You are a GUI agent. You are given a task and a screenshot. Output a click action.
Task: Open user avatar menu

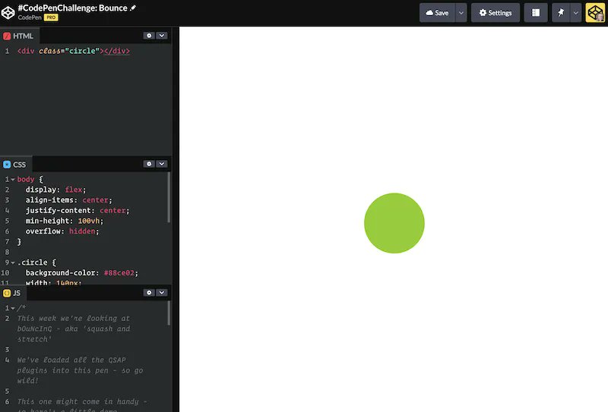point(595,13)
